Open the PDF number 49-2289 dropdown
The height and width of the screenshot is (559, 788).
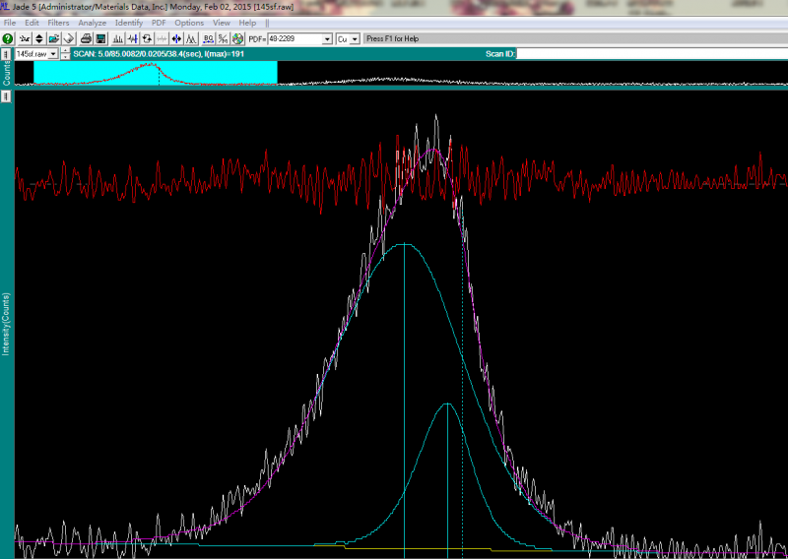click(327, 39)
